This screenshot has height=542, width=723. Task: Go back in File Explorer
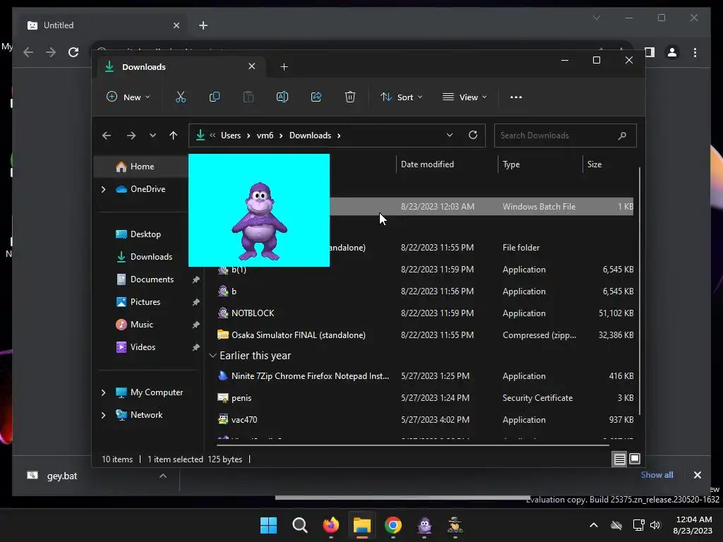107,135
